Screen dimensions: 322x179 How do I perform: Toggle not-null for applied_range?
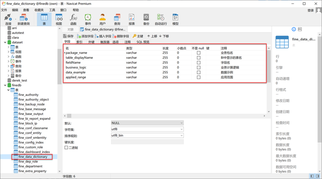click(x=199, y=77)
